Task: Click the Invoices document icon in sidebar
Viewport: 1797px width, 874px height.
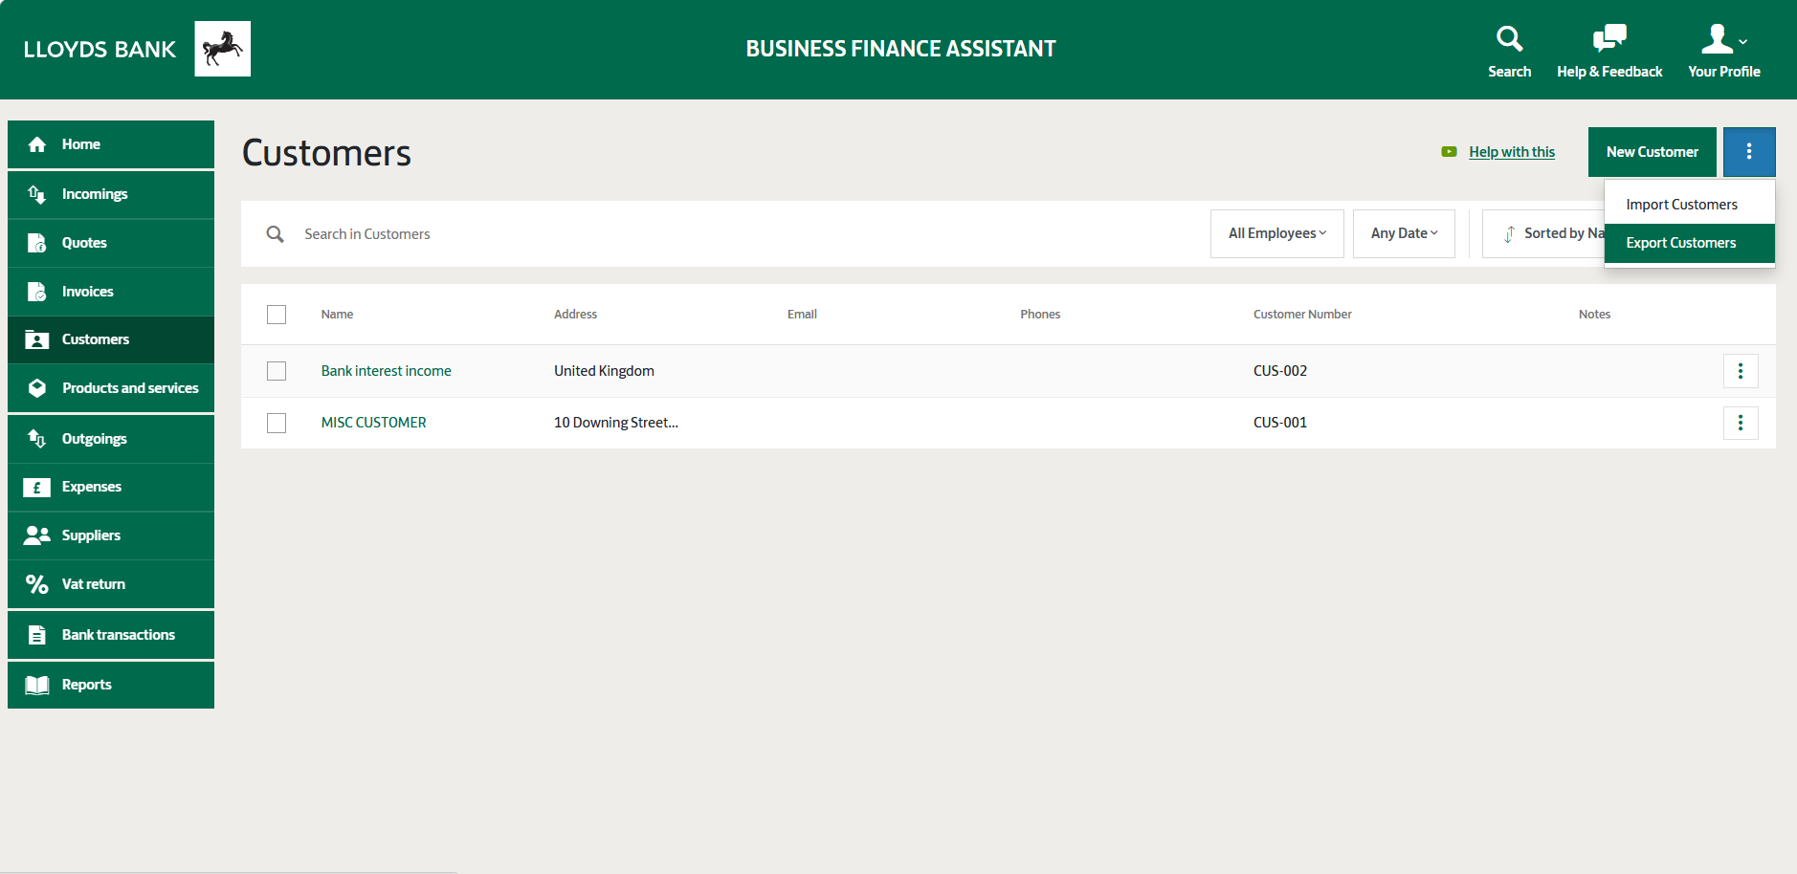Action: tap(37, 292)
